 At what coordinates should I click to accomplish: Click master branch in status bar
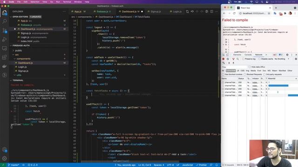point(14,165)
